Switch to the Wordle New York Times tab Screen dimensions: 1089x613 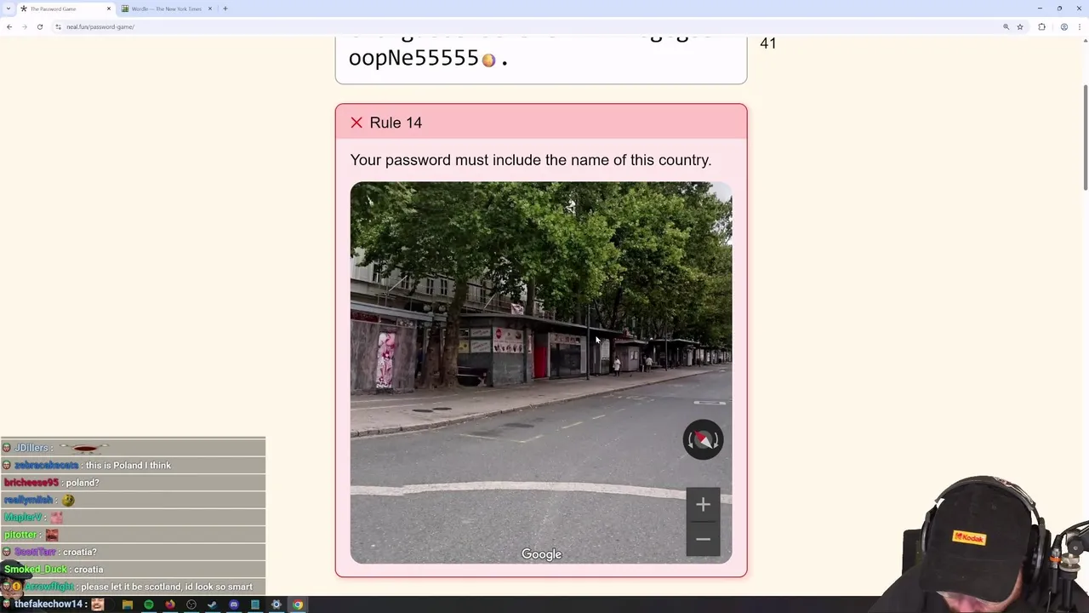pyautogui.click(x=166, y=9)
